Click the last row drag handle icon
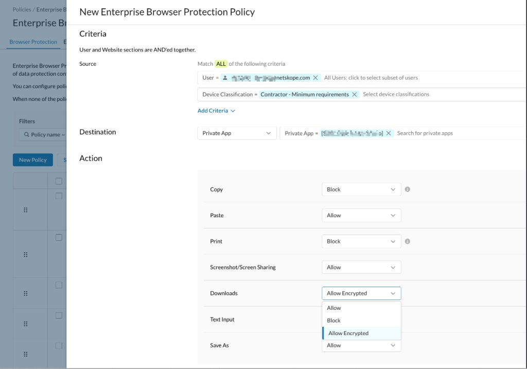Viewport: 527px width, 369px height. click(26, 354)
